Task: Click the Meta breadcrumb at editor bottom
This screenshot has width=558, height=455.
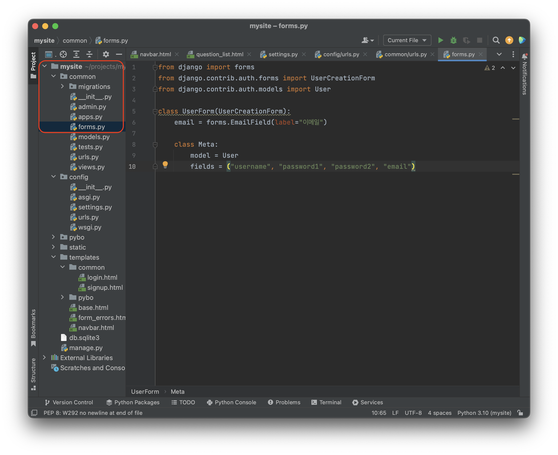Action: pyautogui.click(x=178, y=391)
